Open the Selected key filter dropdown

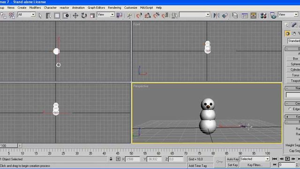255,159
